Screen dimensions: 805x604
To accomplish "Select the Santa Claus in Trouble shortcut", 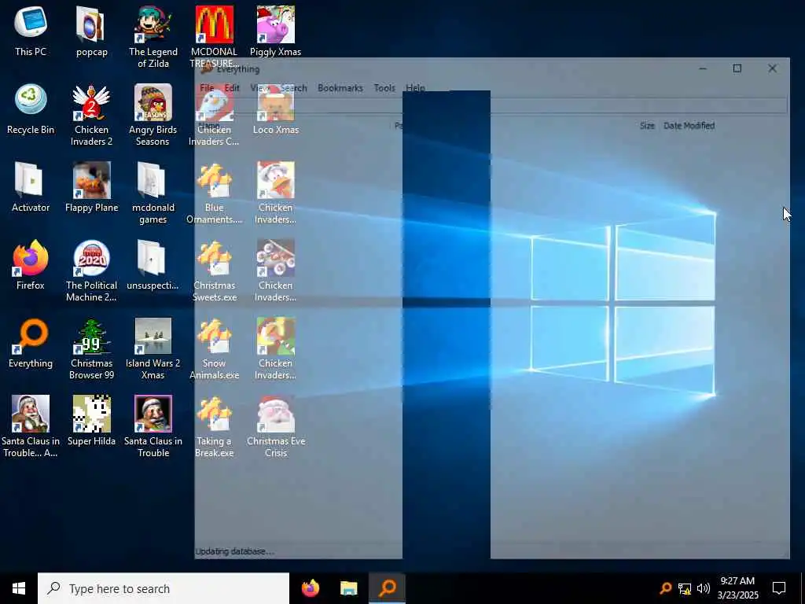I will [153, 426].
